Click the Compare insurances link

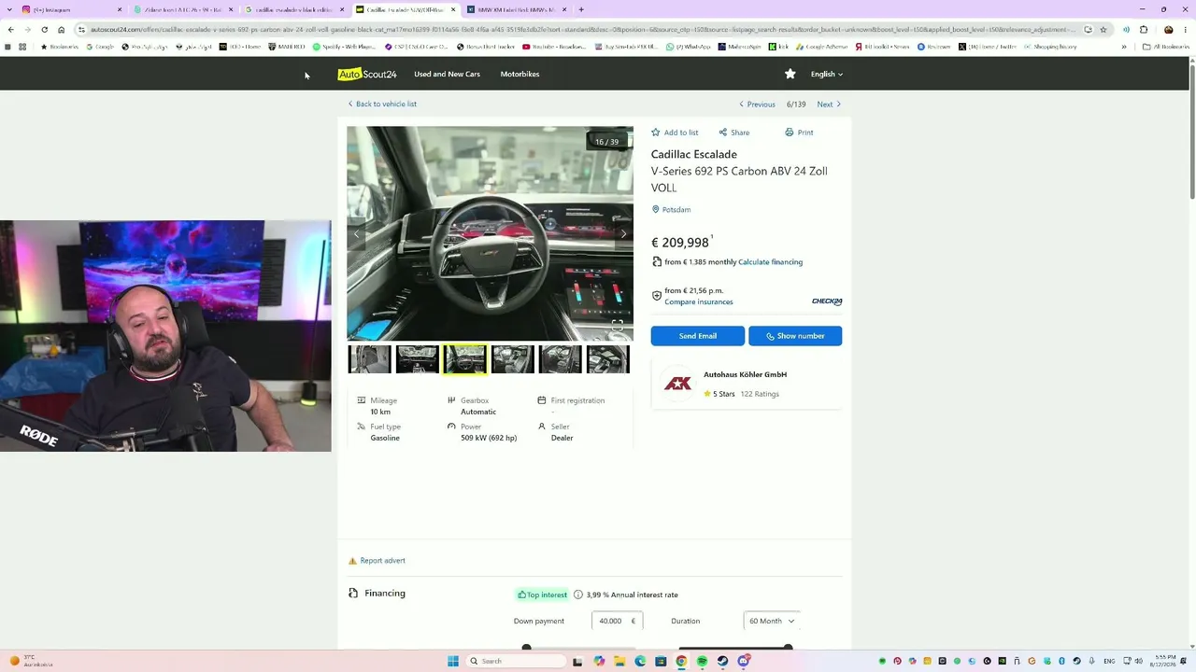pyautogui.click(x=699, y=302)
